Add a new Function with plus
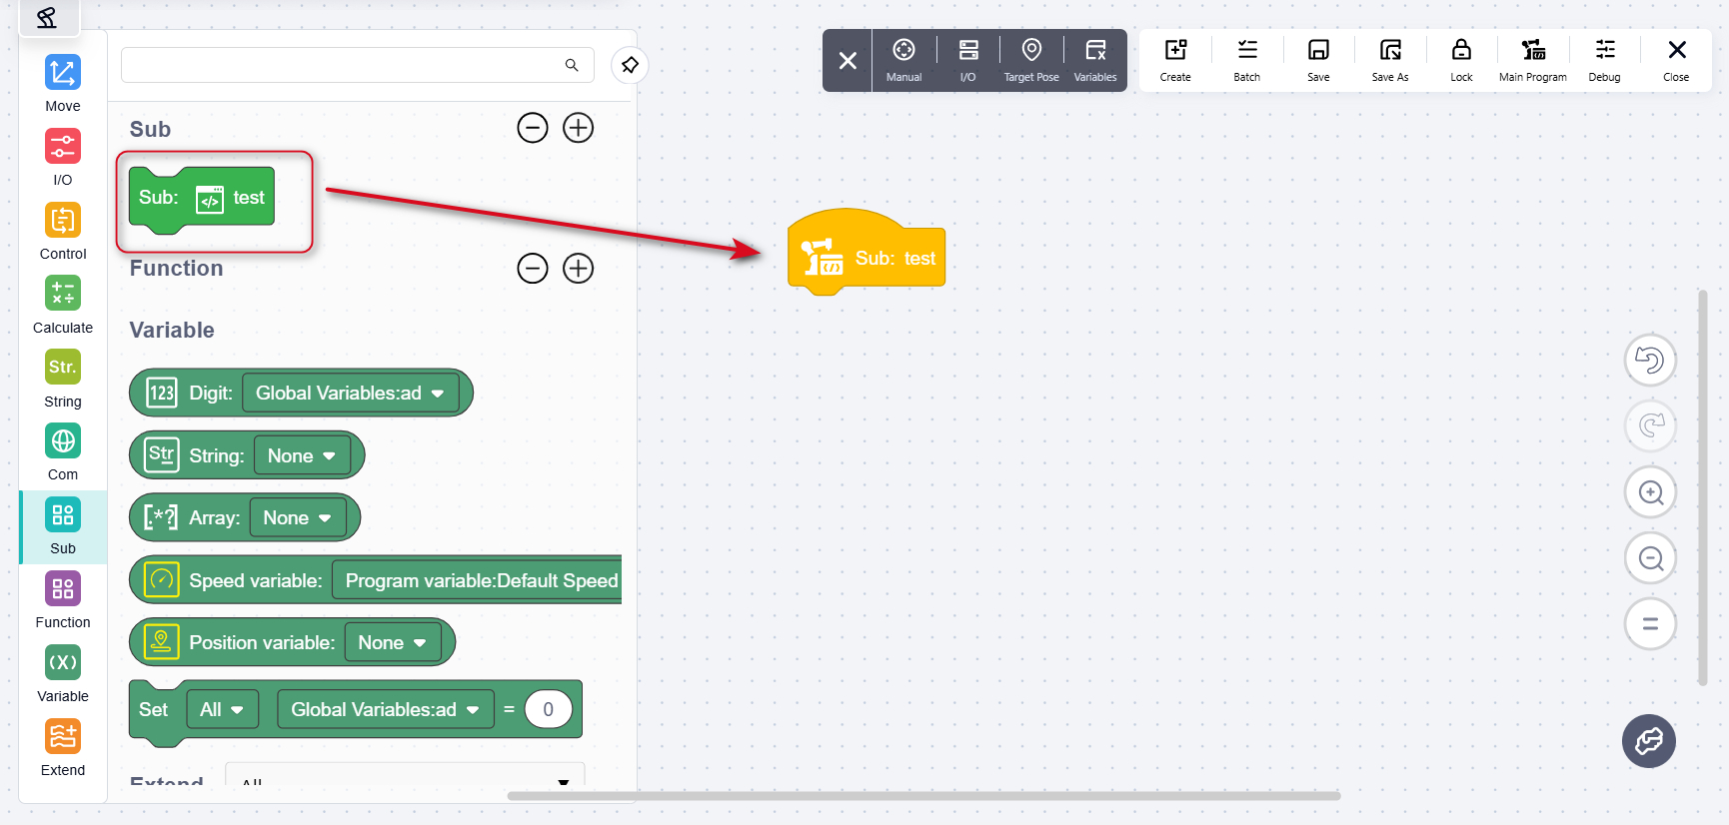This screenshot has height=825, width=1729. 578,268
